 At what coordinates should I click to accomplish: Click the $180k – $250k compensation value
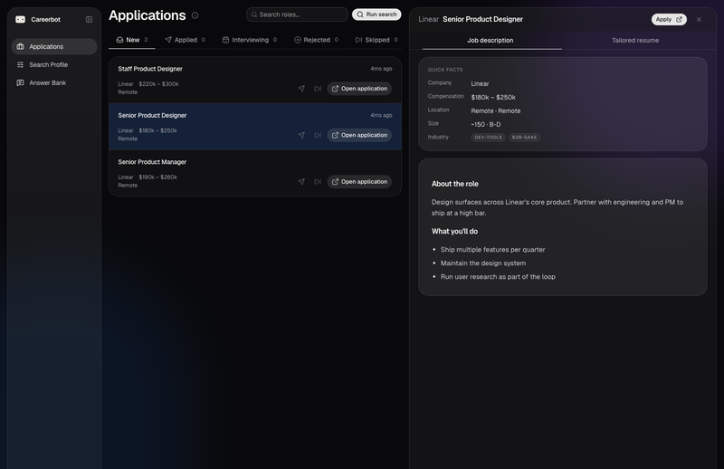(493, 98)
